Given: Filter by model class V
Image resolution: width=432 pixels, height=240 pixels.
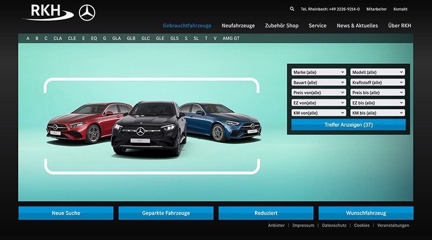Looking at the screenshot, I should 215,38.
